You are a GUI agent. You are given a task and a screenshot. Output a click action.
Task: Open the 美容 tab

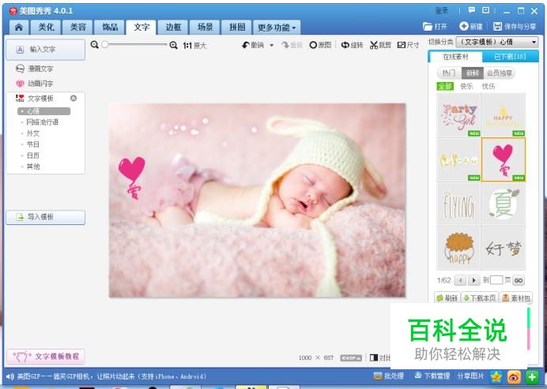(77, 27)
